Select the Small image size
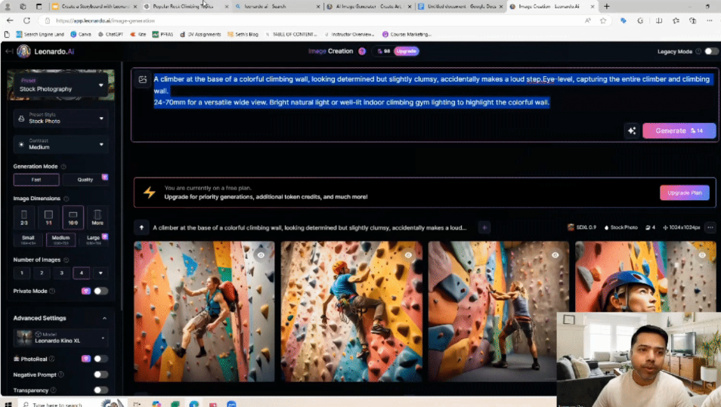The height and width of the screenshot is (407, 721). 28,239
